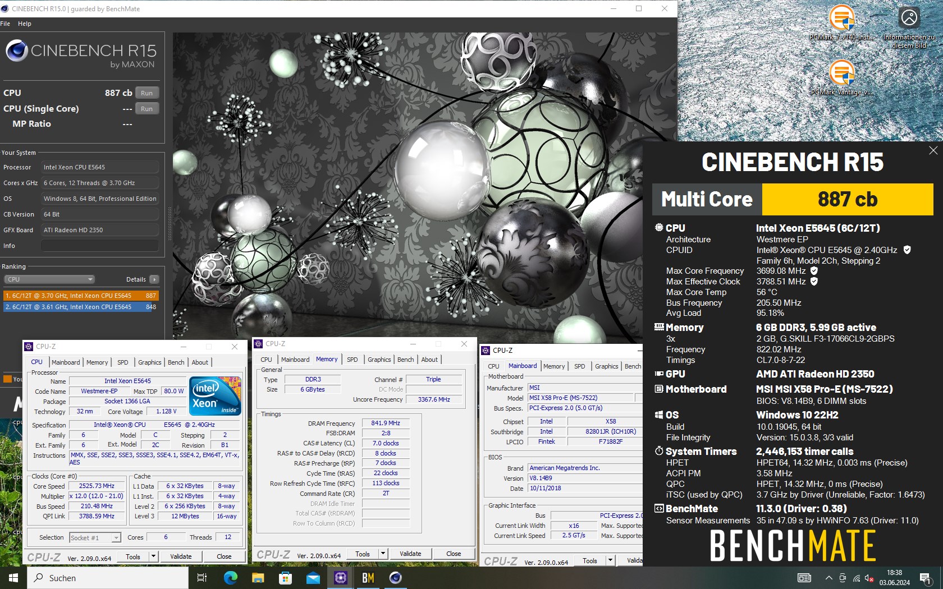The width and height of the screenshot is (943, 589).
Task: Switch to Cinebench taskbar icon
Action: [396, 578]
